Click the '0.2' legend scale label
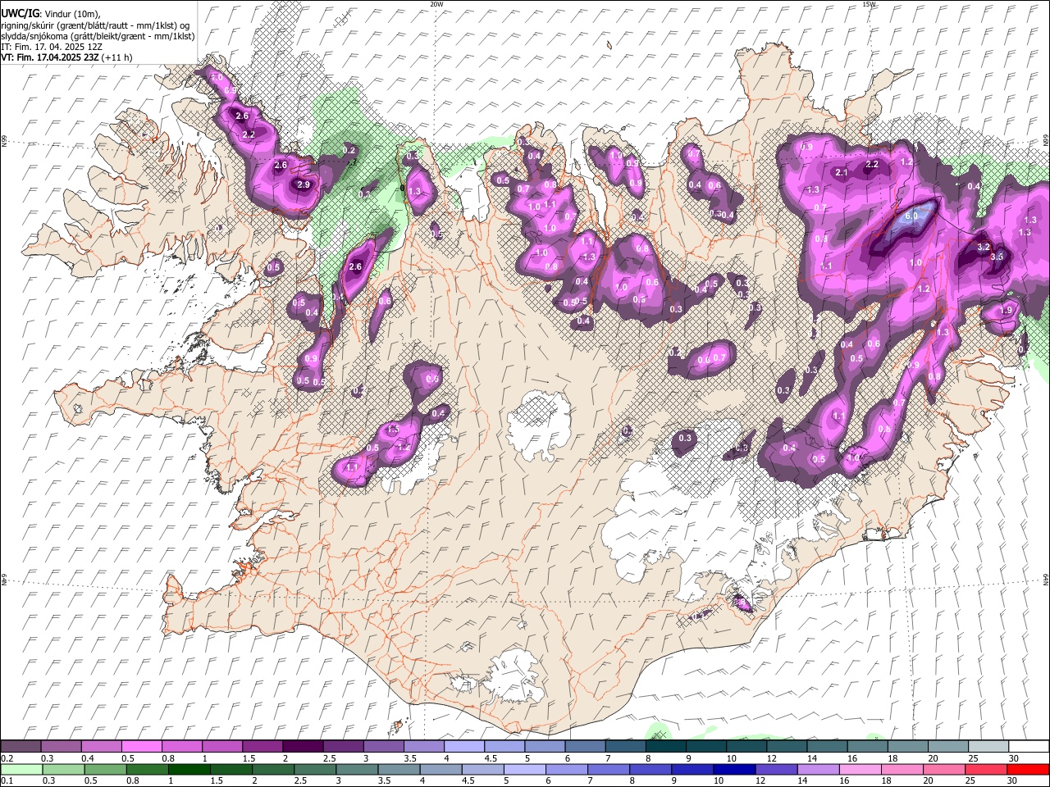Screen dimensions: 1050x787 [x=7, y=758]
